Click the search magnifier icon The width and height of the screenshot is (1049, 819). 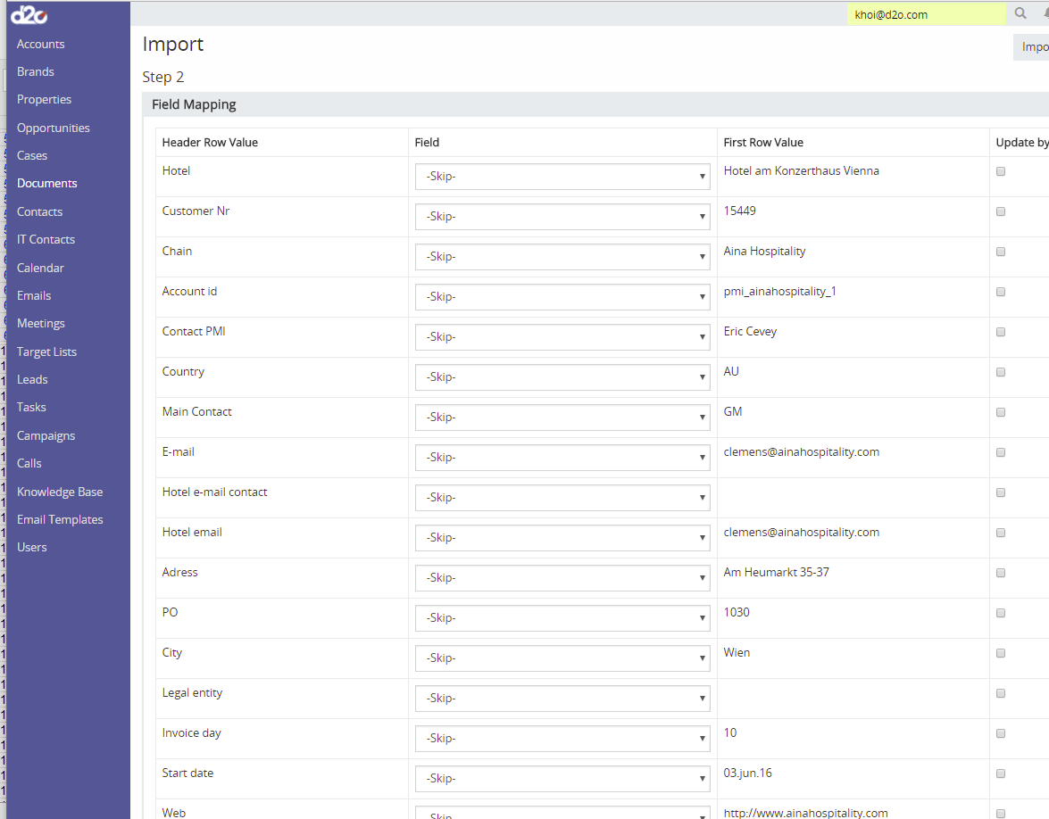click(x=1020, y=14)
